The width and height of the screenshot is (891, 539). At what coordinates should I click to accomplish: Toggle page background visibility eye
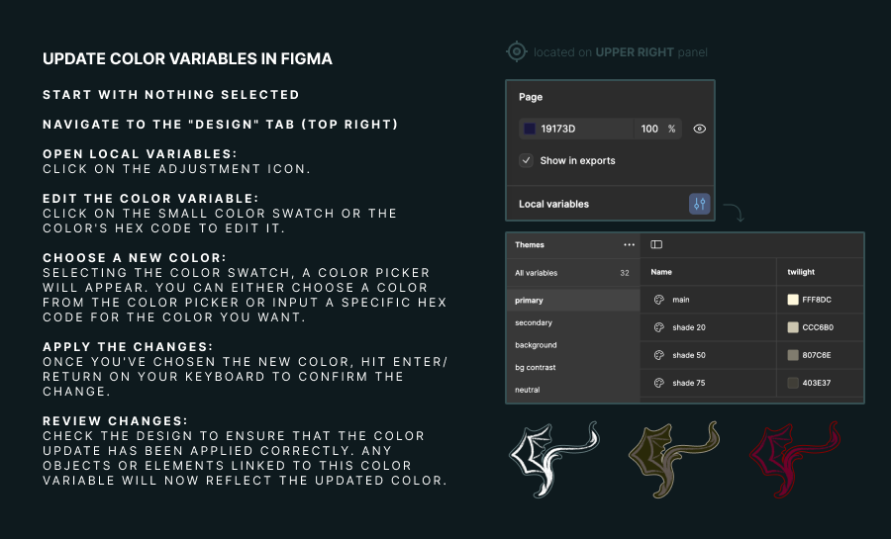[x=699, y=129]
